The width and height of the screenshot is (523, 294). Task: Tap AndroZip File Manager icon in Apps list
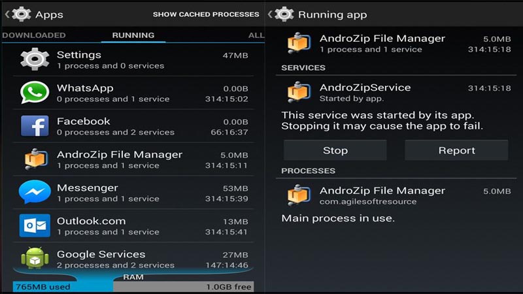pos(35,160)
